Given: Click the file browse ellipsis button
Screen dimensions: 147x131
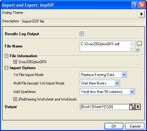Looking at the screenshot, I should [x=139, y=44].
